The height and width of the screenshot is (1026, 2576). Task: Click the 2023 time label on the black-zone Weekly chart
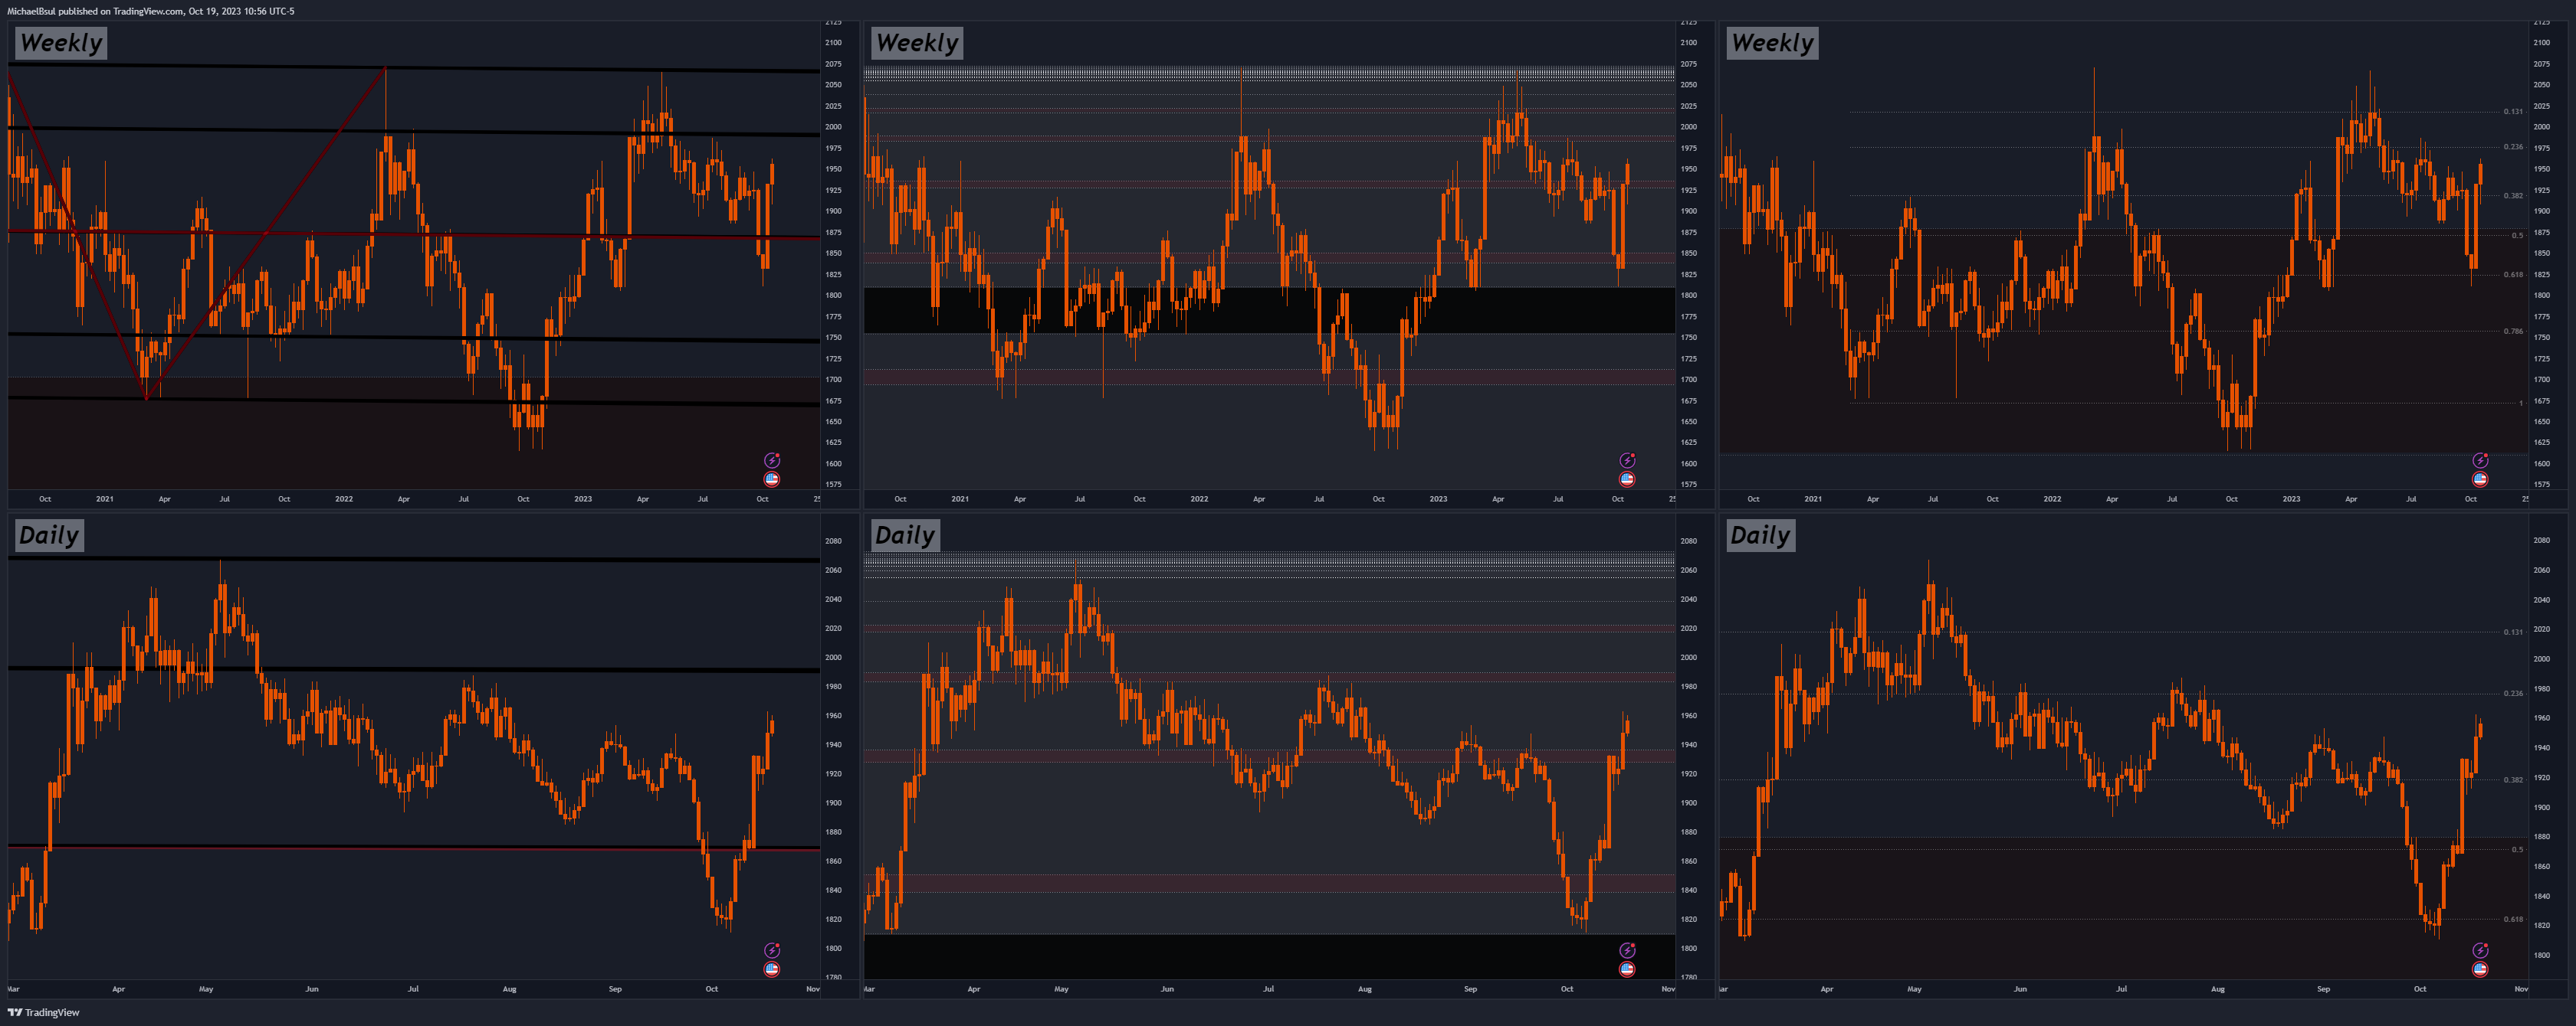click(1438, 498)
